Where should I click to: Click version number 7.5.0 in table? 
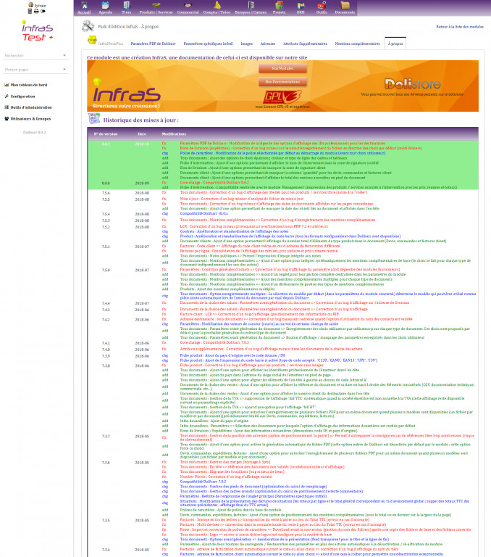(106, 270)
